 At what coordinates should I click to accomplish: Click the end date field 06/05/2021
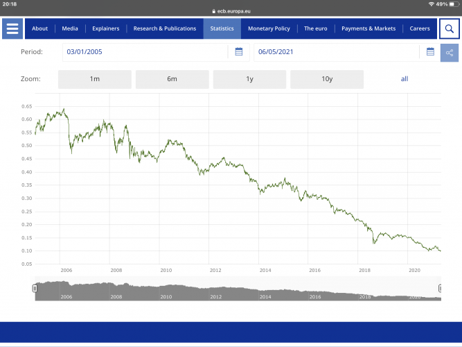pos(336,52)
